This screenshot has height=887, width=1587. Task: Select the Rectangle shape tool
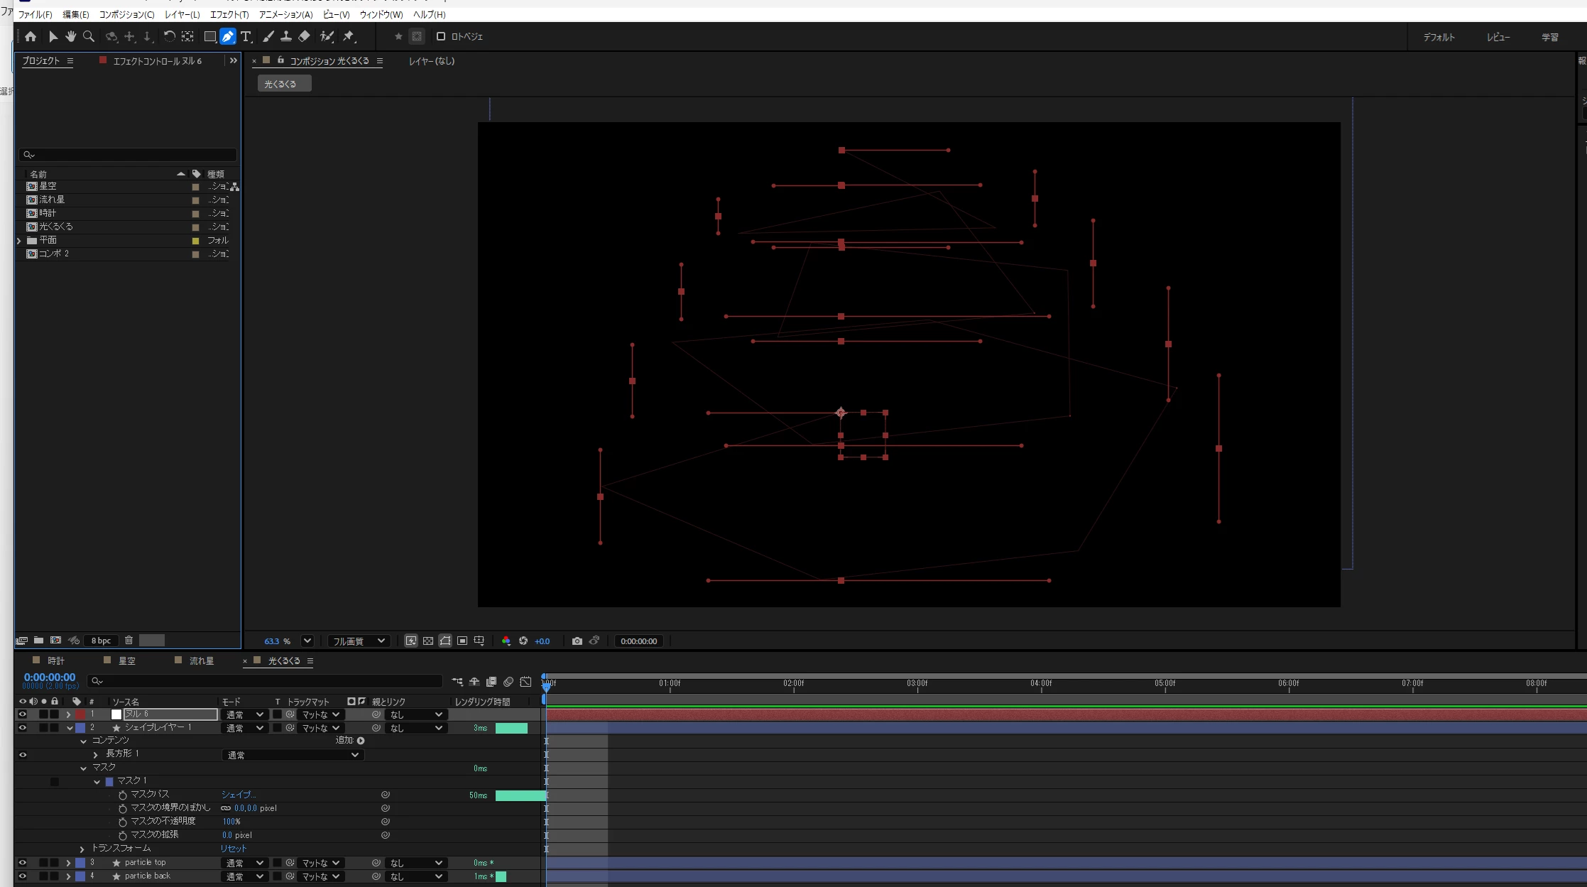pyautogui.click(x=209, y=36)
